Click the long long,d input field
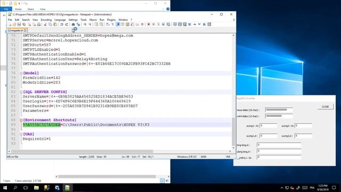The height and width of the screenshot is (192, 341). (x=279, y=145)
